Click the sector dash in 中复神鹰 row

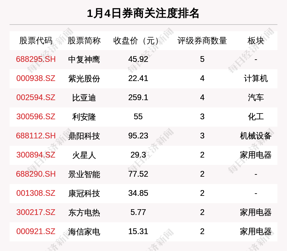256,60
